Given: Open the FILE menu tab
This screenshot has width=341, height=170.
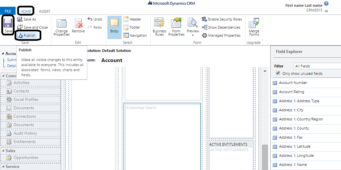Looking at the screenshot, I should coord(7,11).
